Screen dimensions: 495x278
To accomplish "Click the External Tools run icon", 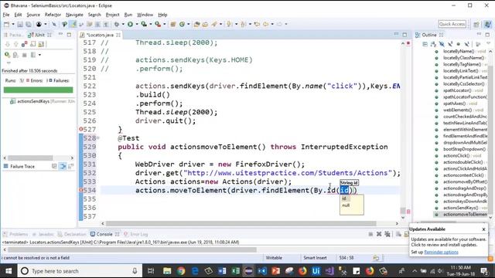I will pos(158,24).
